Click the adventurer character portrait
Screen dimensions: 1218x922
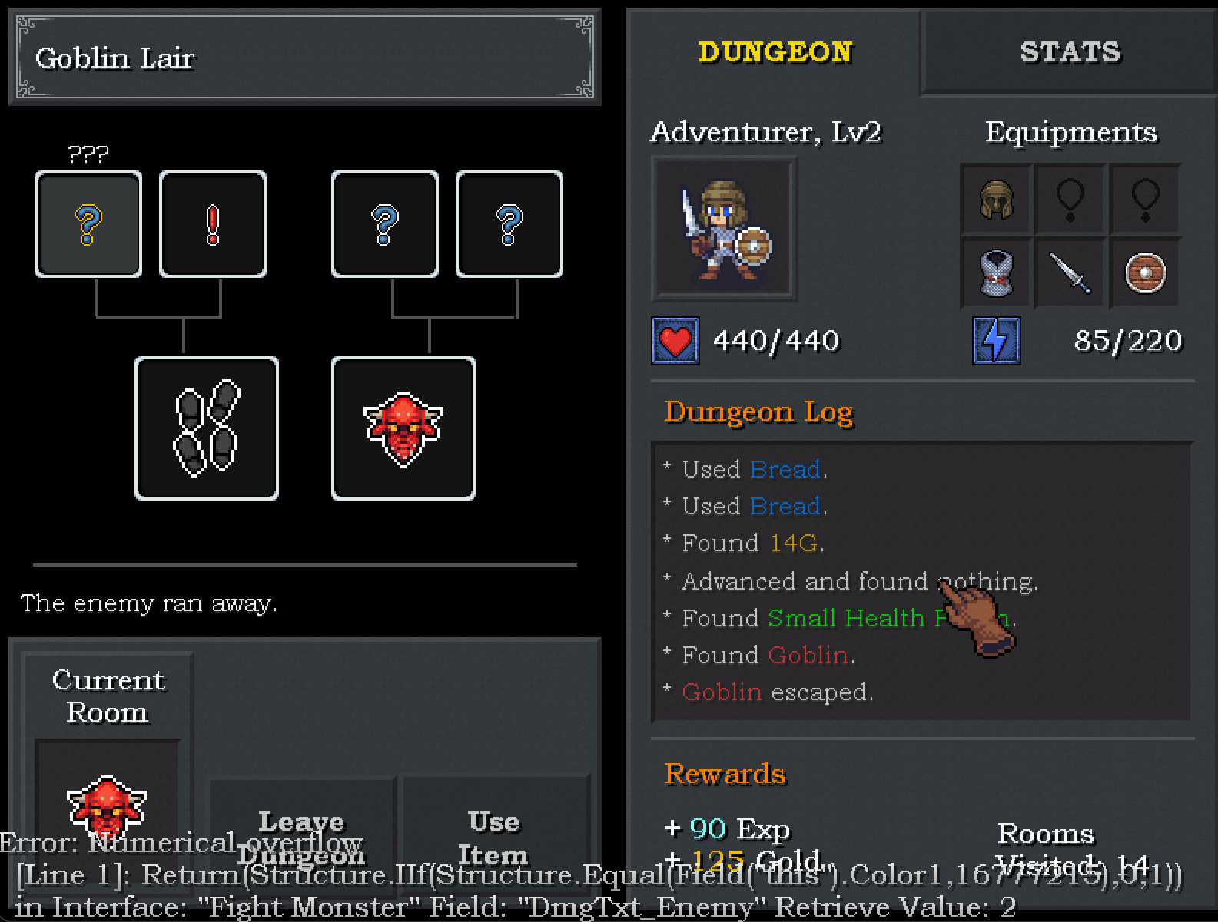click(724, 229)
